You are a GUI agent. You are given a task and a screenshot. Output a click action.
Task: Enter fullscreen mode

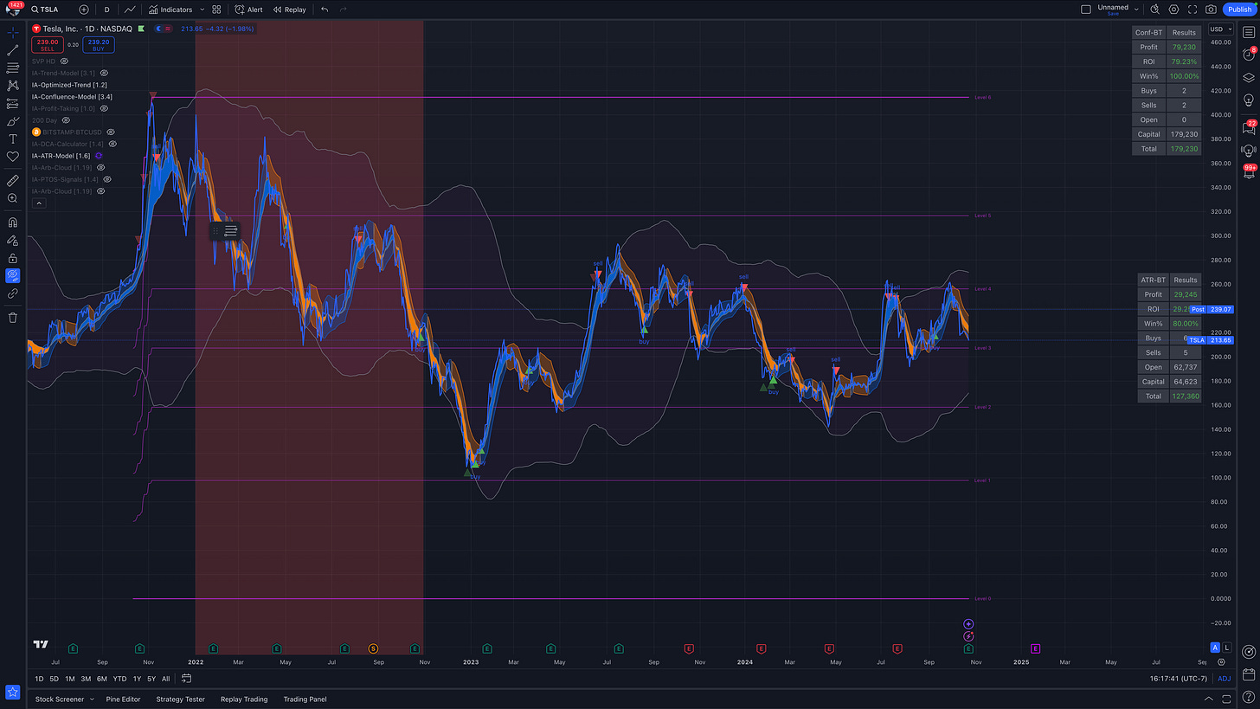[1192, 10]
